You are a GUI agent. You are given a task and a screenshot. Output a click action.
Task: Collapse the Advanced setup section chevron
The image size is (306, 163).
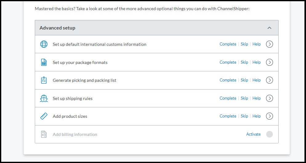269,28
